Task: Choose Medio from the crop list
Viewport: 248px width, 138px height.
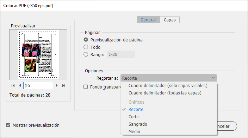Action: tap(169, 132)
